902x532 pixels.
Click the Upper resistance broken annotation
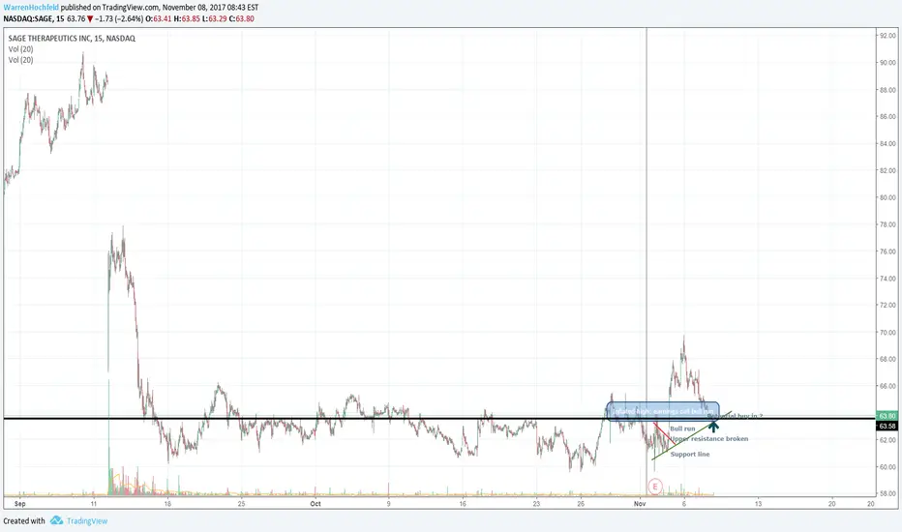click(709, 439)
